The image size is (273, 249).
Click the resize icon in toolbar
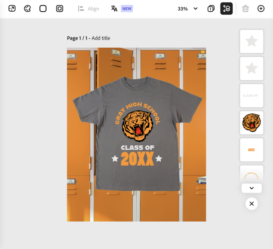click(12, 9)
